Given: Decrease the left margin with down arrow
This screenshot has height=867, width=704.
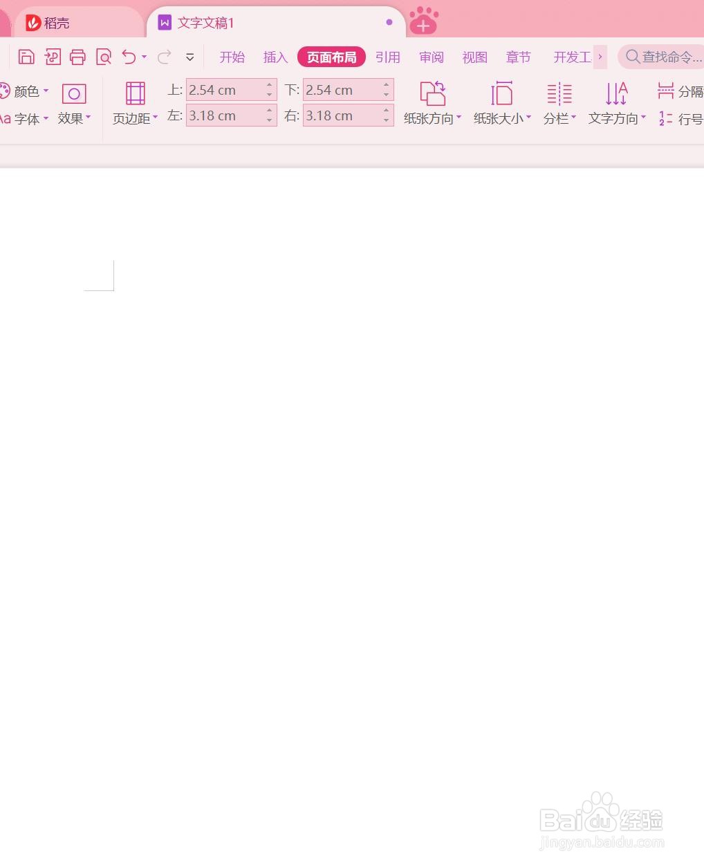Looking at the screenshot, I should 270,120.
